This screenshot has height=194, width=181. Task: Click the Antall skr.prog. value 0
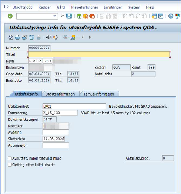(168, 158)
